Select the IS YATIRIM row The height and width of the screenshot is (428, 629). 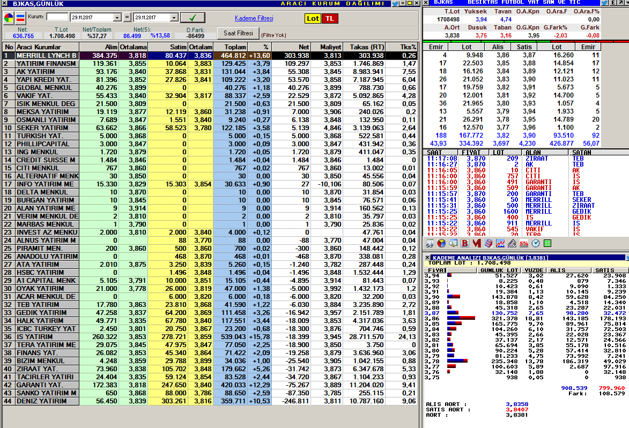pos(210,337)
